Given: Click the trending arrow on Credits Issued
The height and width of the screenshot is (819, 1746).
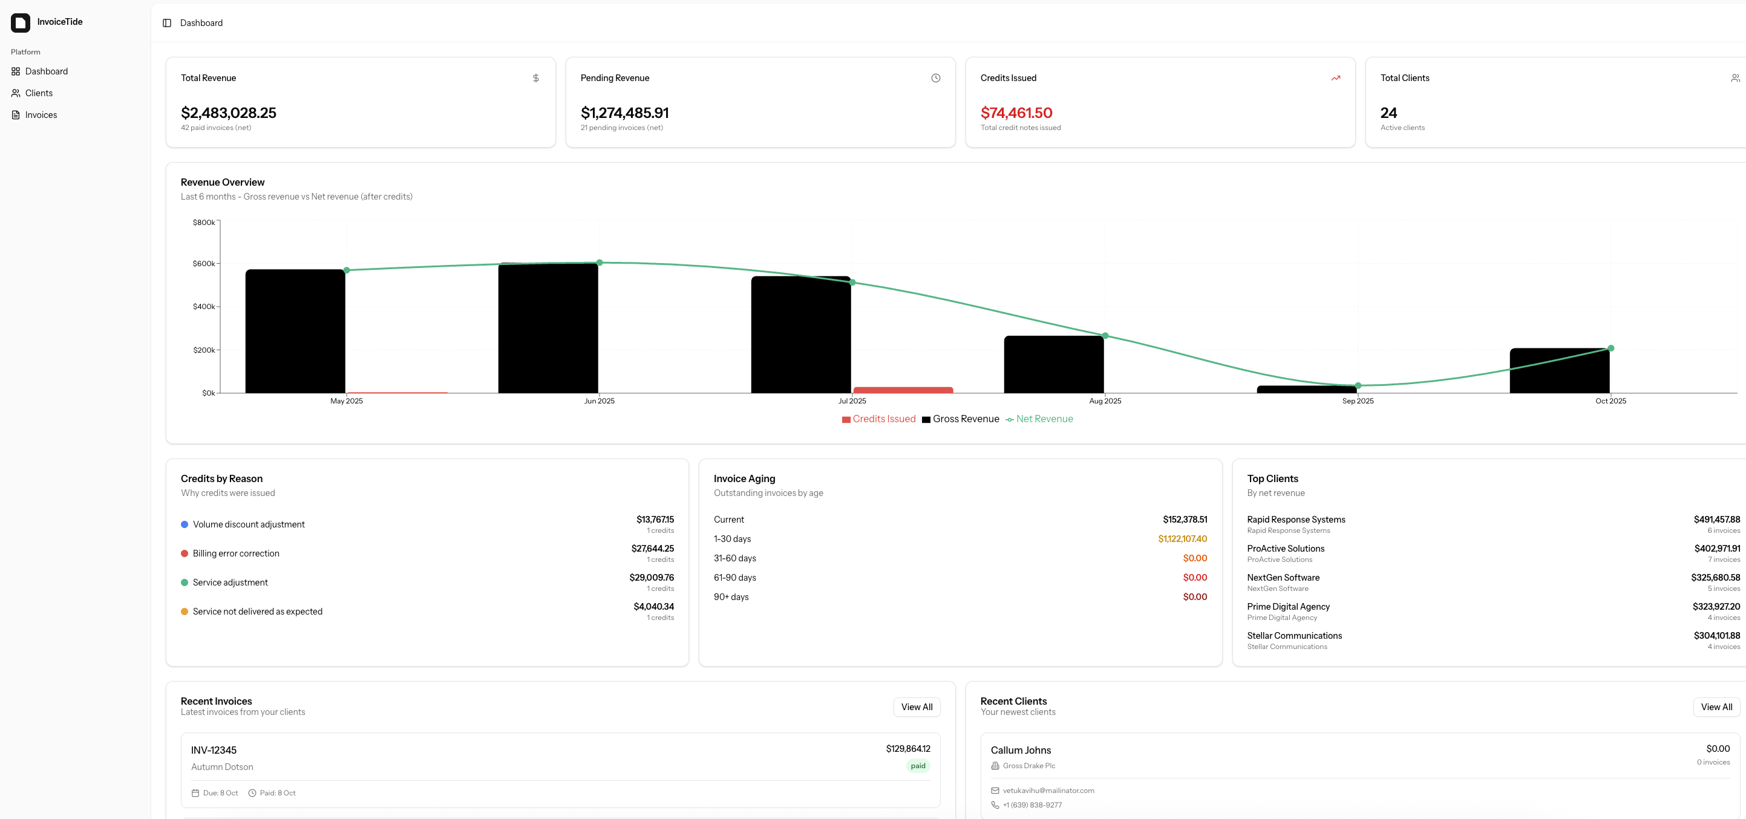Looking at the screenshot, I should coord(1335,78).
